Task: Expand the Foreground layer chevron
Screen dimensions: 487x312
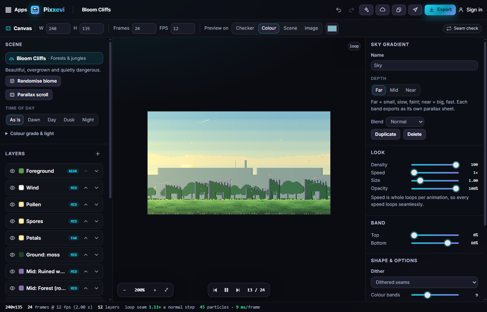Action: pyautogui.click(x=97, y=171)
